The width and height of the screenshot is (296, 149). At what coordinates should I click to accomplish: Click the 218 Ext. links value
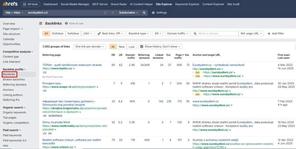click(x=169, y=102)
